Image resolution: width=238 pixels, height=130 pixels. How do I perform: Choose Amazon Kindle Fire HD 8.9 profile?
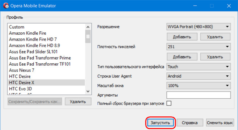point(47,45)
